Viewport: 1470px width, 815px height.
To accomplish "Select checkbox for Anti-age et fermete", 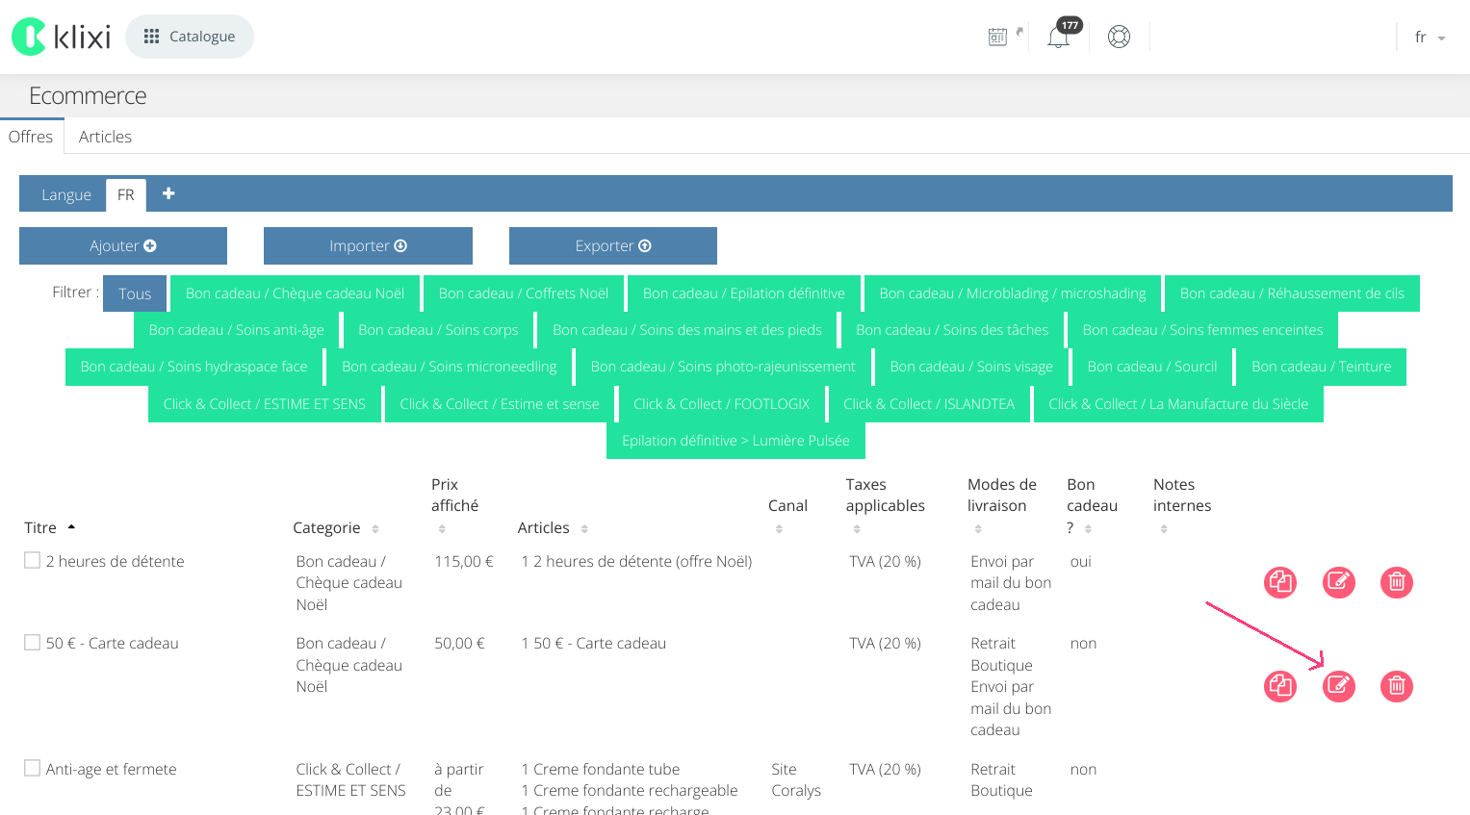I will 33,768.
